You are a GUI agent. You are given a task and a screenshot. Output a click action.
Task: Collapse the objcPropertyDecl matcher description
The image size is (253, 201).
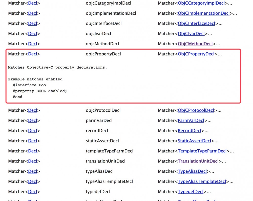(103, 54)
